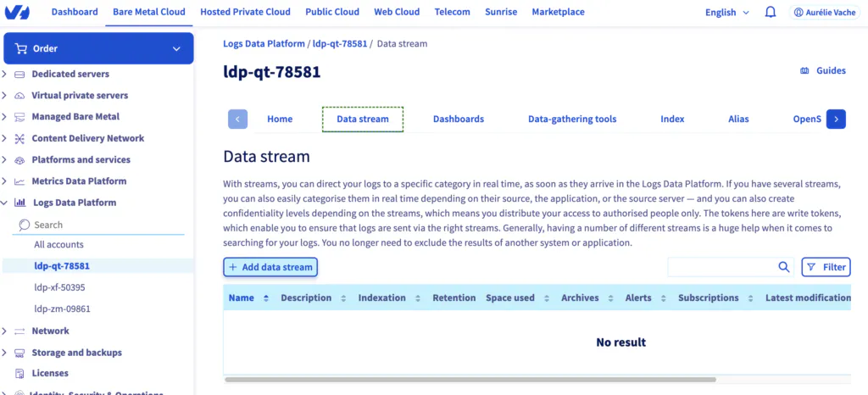Image resolution: width=868 pixels, height=395 pixels.
Task: Open the English language selector
Action: [727, 12]
